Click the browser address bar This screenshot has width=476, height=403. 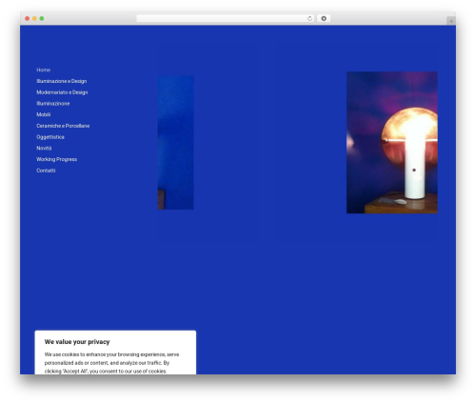pos(225,18)
